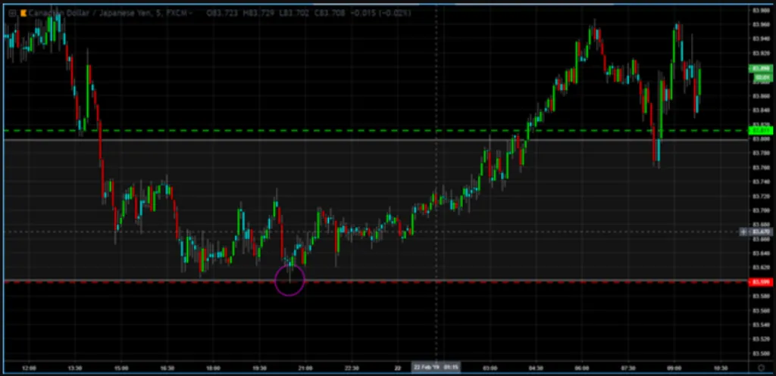The height and width of the screenshot is (376, 776).
Task: Click the 22 Feb '19 date label
Action: [436, 367]
